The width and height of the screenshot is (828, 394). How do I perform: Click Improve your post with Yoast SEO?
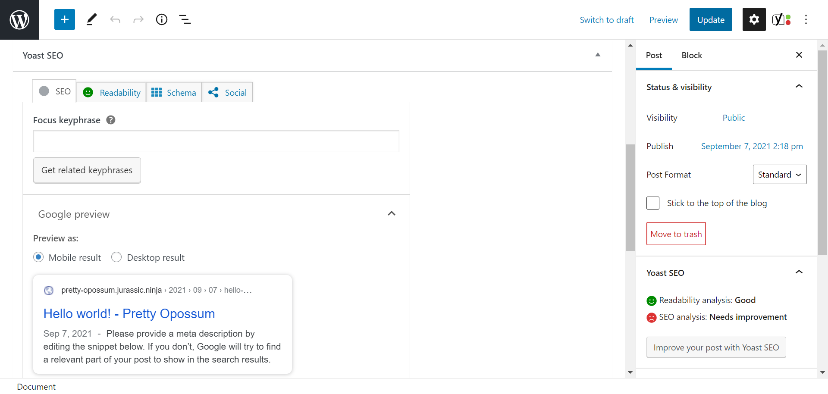pyautogui.click(x=716, y=347)
